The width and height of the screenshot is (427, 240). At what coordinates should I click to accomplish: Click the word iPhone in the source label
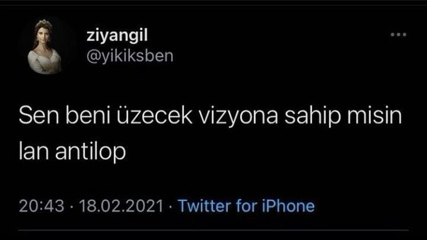[x=288, y=206]
